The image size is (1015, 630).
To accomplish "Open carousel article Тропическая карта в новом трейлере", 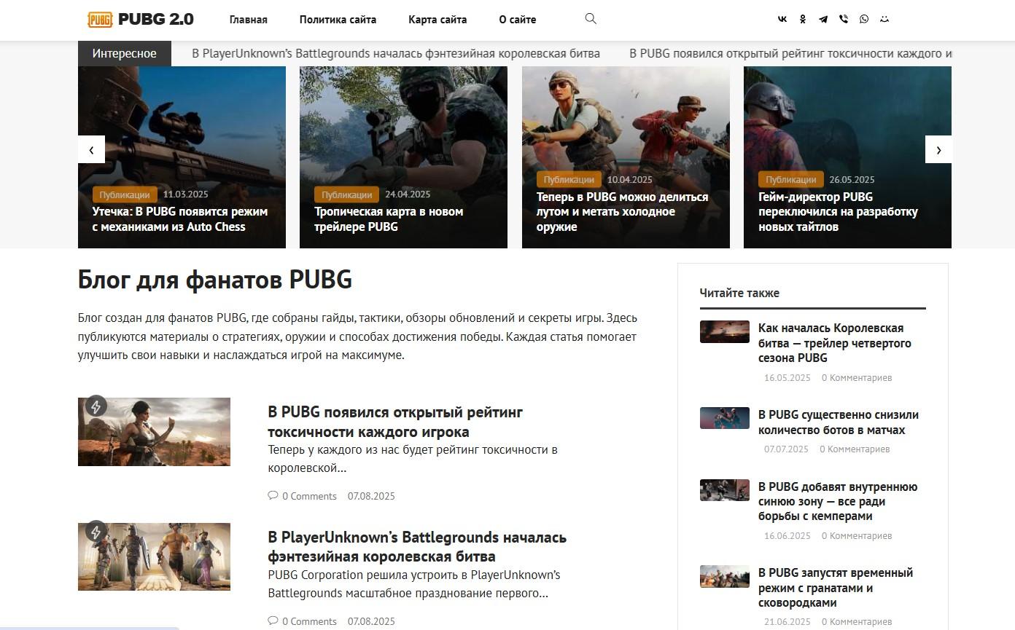I will coord(389,219).
